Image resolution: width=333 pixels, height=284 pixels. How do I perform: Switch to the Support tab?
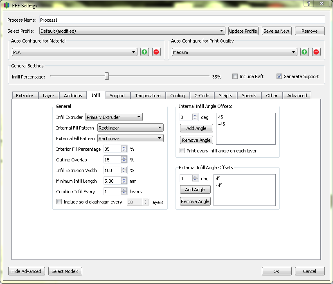117,96
